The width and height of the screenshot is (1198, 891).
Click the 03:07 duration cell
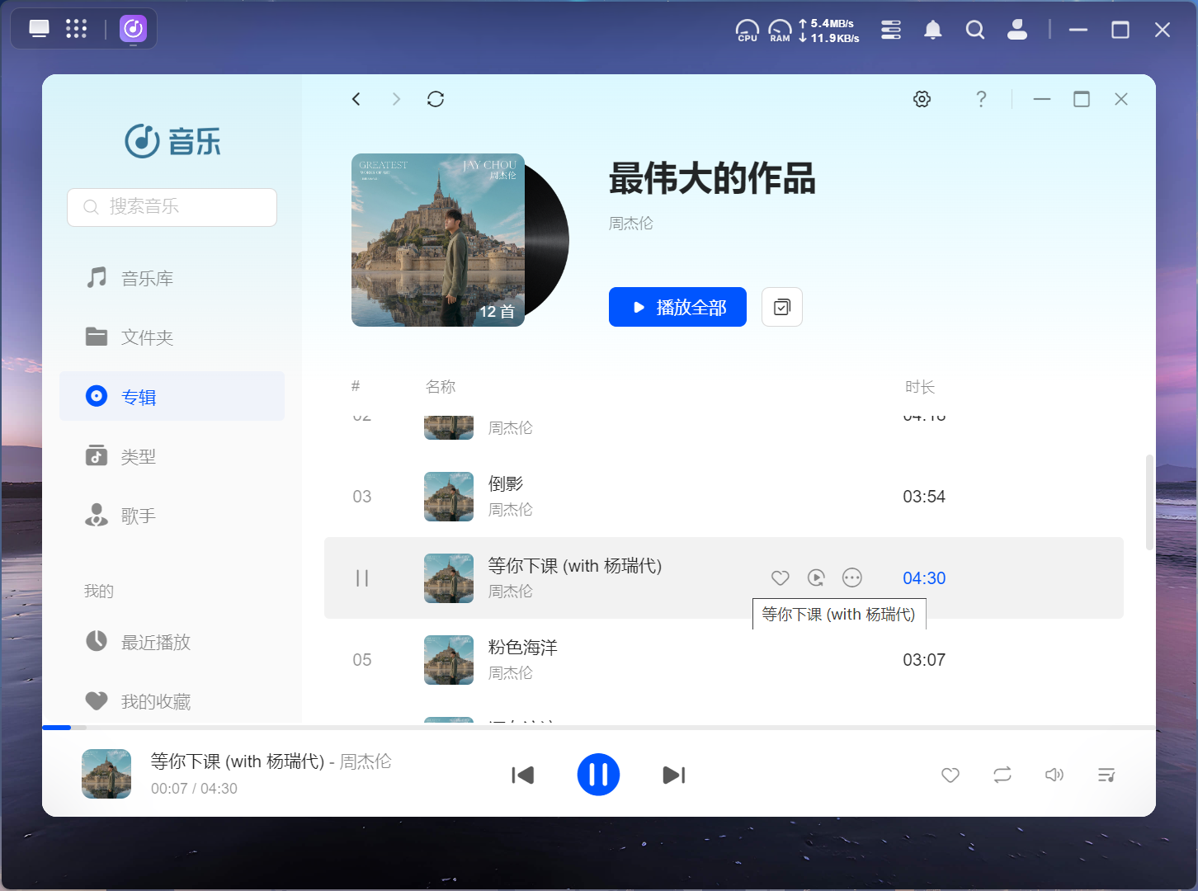[924, 660]
